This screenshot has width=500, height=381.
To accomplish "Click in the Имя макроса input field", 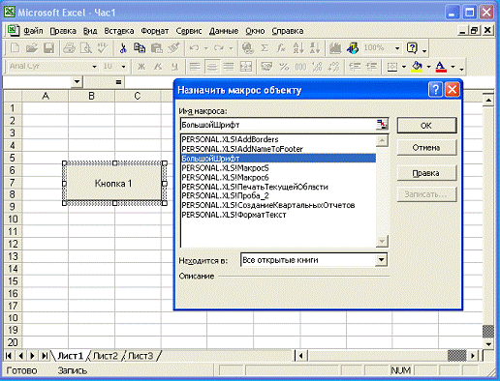I will 278,125.
